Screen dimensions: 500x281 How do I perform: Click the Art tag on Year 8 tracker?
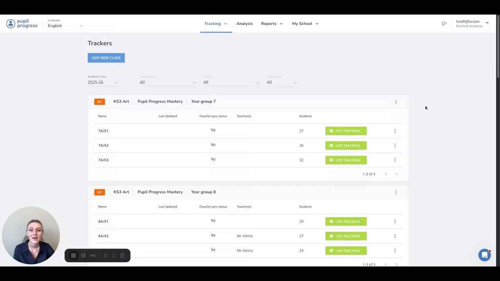[100, 192]
